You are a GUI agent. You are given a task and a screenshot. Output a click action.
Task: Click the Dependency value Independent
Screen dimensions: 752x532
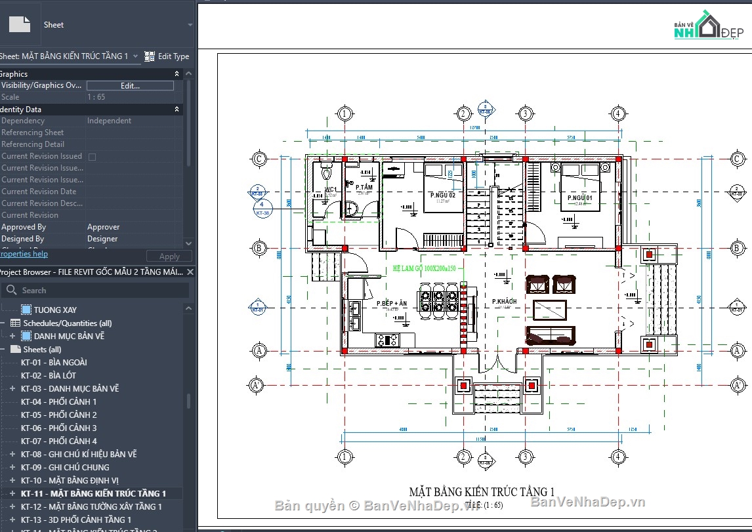pos(109,121)
